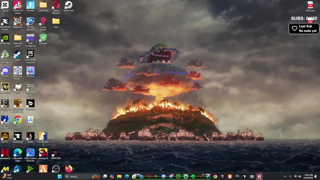
Task: Select the Google Chrome desktop shortcut
Action: [x=18, y=122]
